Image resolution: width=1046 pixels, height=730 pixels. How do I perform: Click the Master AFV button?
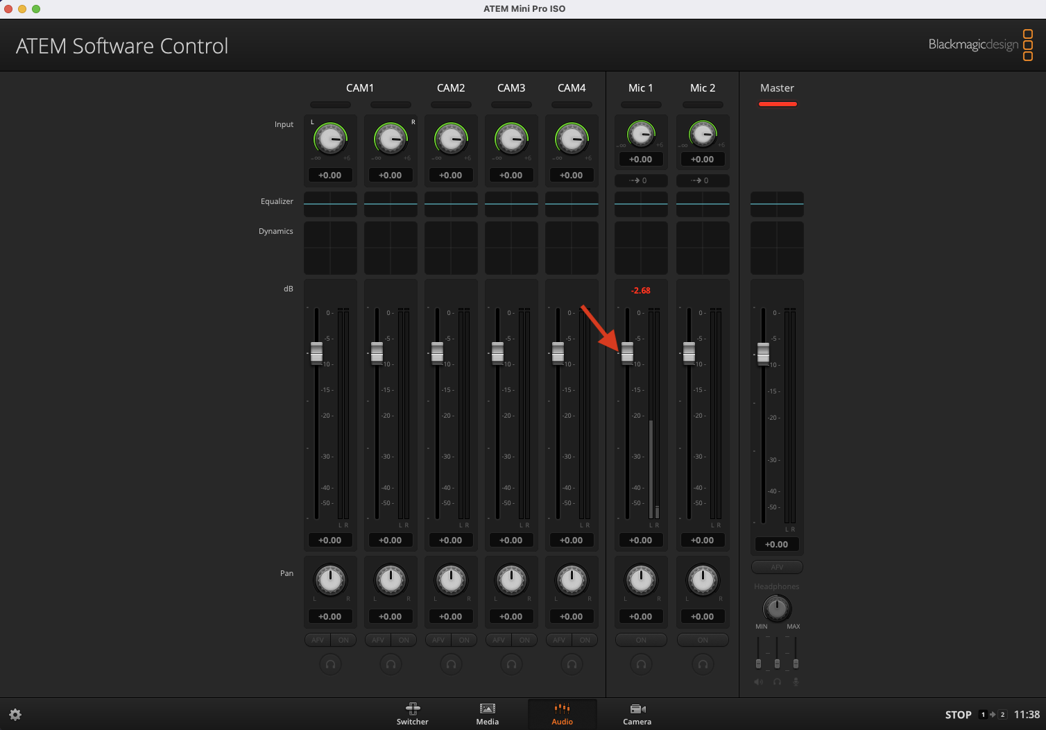[x=777, y=567]
